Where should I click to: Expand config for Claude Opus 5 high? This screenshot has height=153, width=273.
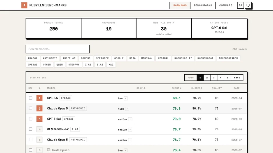(127, 109)
